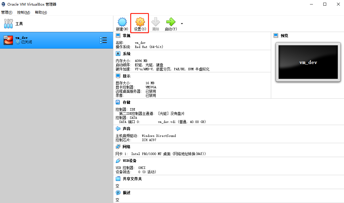
Task: Select the vm_dev virtual machine row
Action: pyautogui.click(x=57, y=40)
